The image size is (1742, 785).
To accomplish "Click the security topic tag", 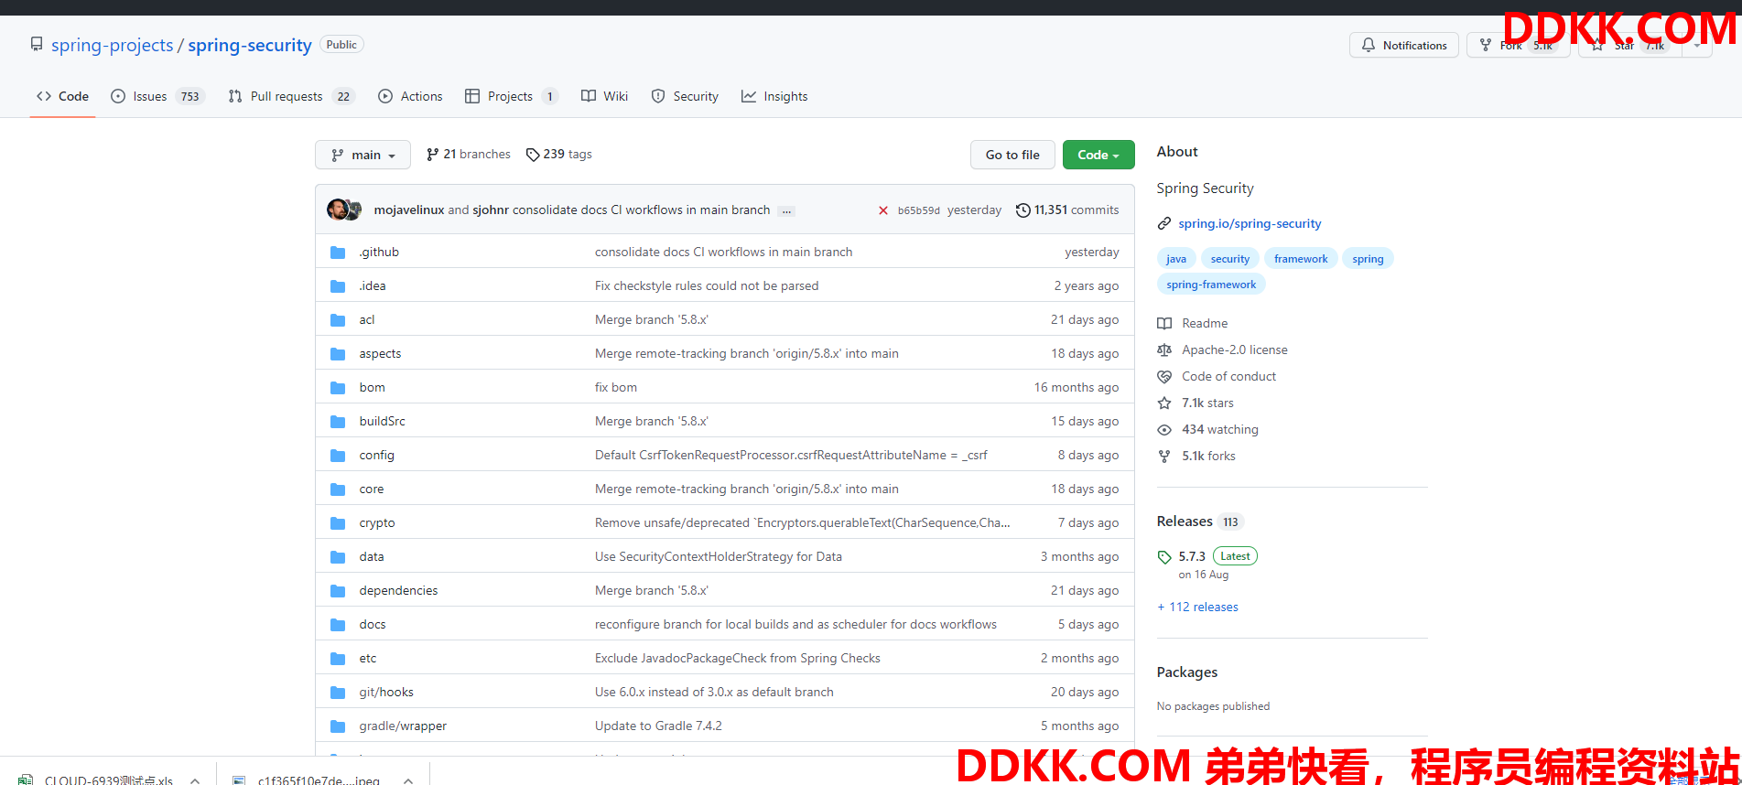I will point(1229,259).
